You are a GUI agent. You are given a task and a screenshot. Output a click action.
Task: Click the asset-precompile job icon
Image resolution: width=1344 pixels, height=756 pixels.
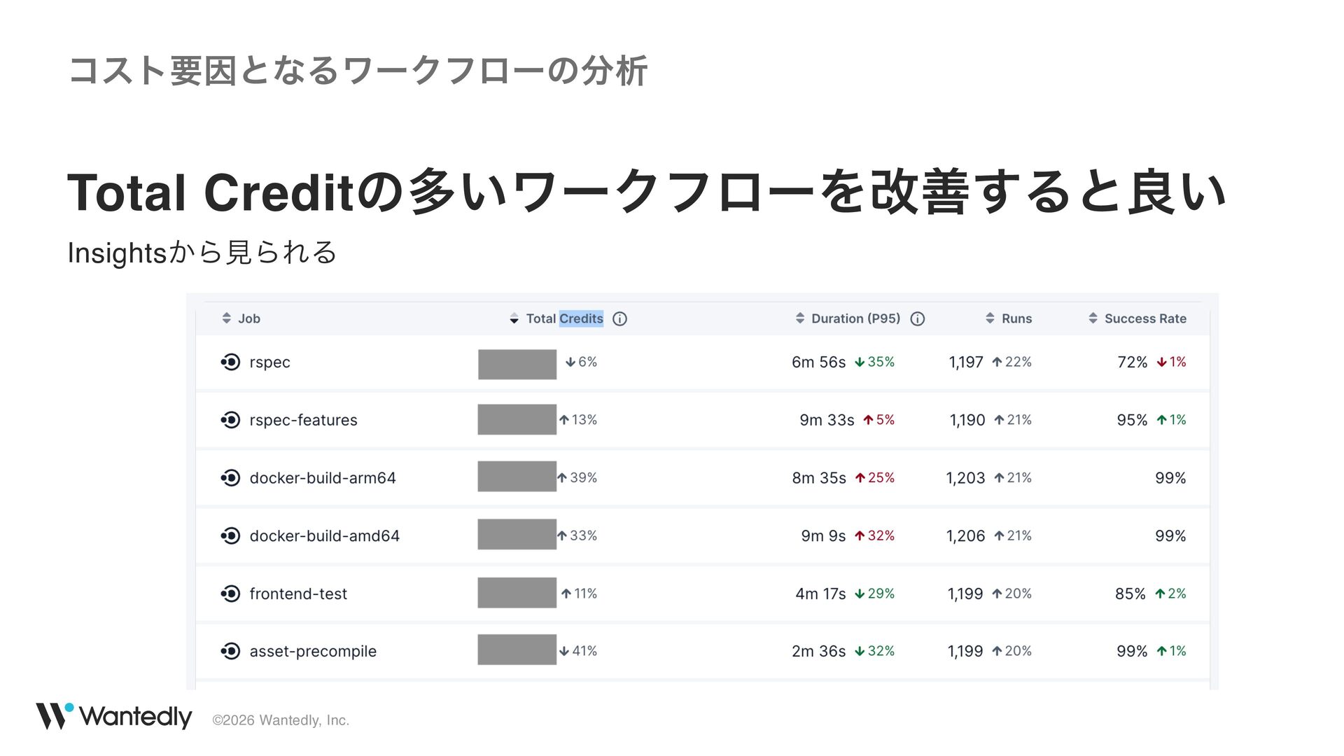click(230, 651)
